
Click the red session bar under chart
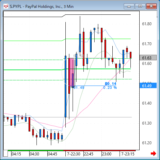100,150
